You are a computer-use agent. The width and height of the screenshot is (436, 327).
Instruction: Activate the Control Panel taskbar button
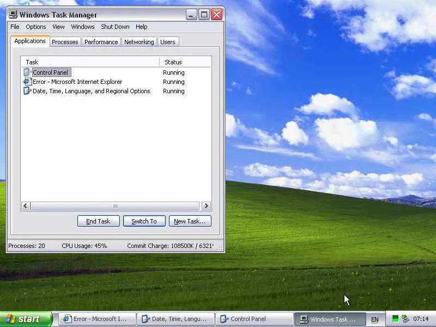(255, 319)
